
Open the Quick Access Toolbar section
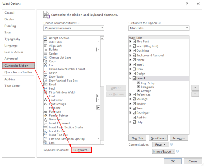point(18,72)
